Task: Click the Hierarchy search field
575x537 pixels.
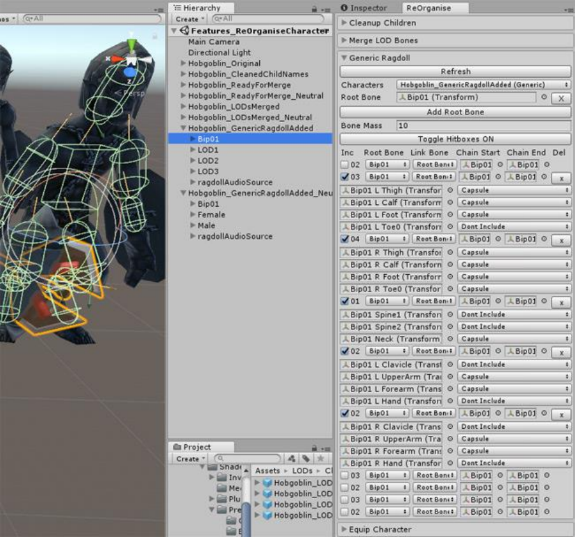Action: click(x=269, y=18)
